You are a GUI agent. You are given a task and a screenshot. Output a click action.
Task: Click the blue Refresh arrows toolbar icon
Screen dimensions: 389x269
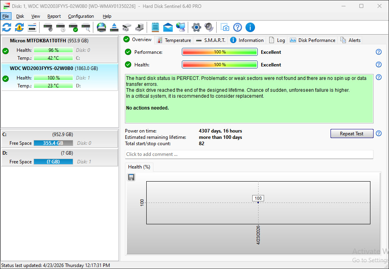tap(7, 27)
